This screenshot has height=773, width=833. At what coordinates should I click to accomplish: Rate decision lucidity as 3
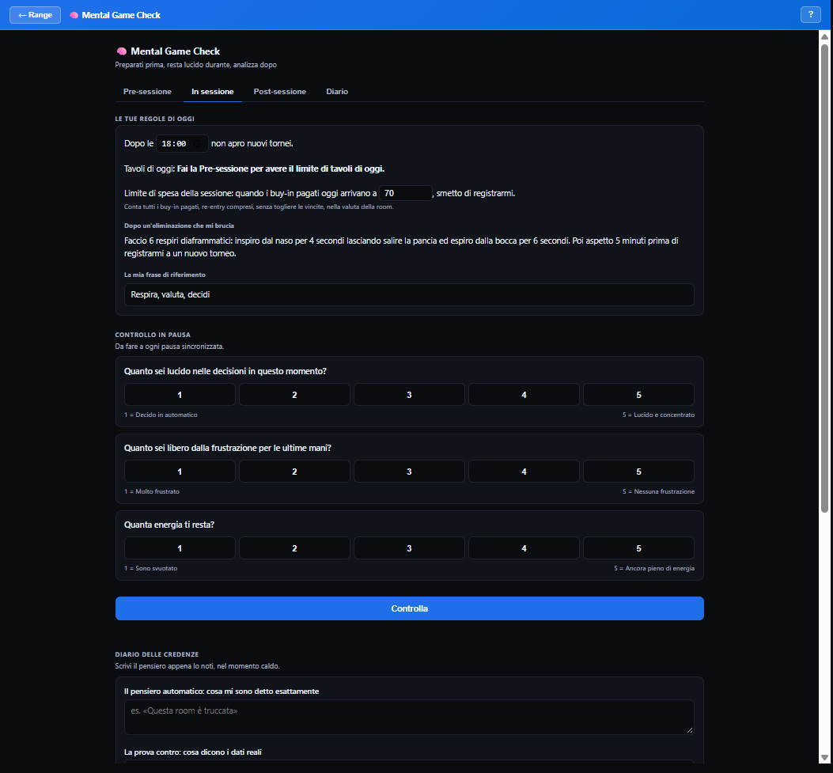(409, 395)
